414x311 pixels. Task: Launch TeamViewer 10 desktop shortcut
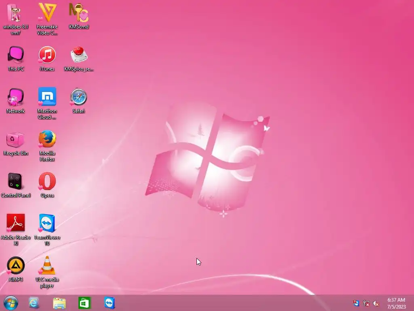pyautogui.click(x=47, y=230)
